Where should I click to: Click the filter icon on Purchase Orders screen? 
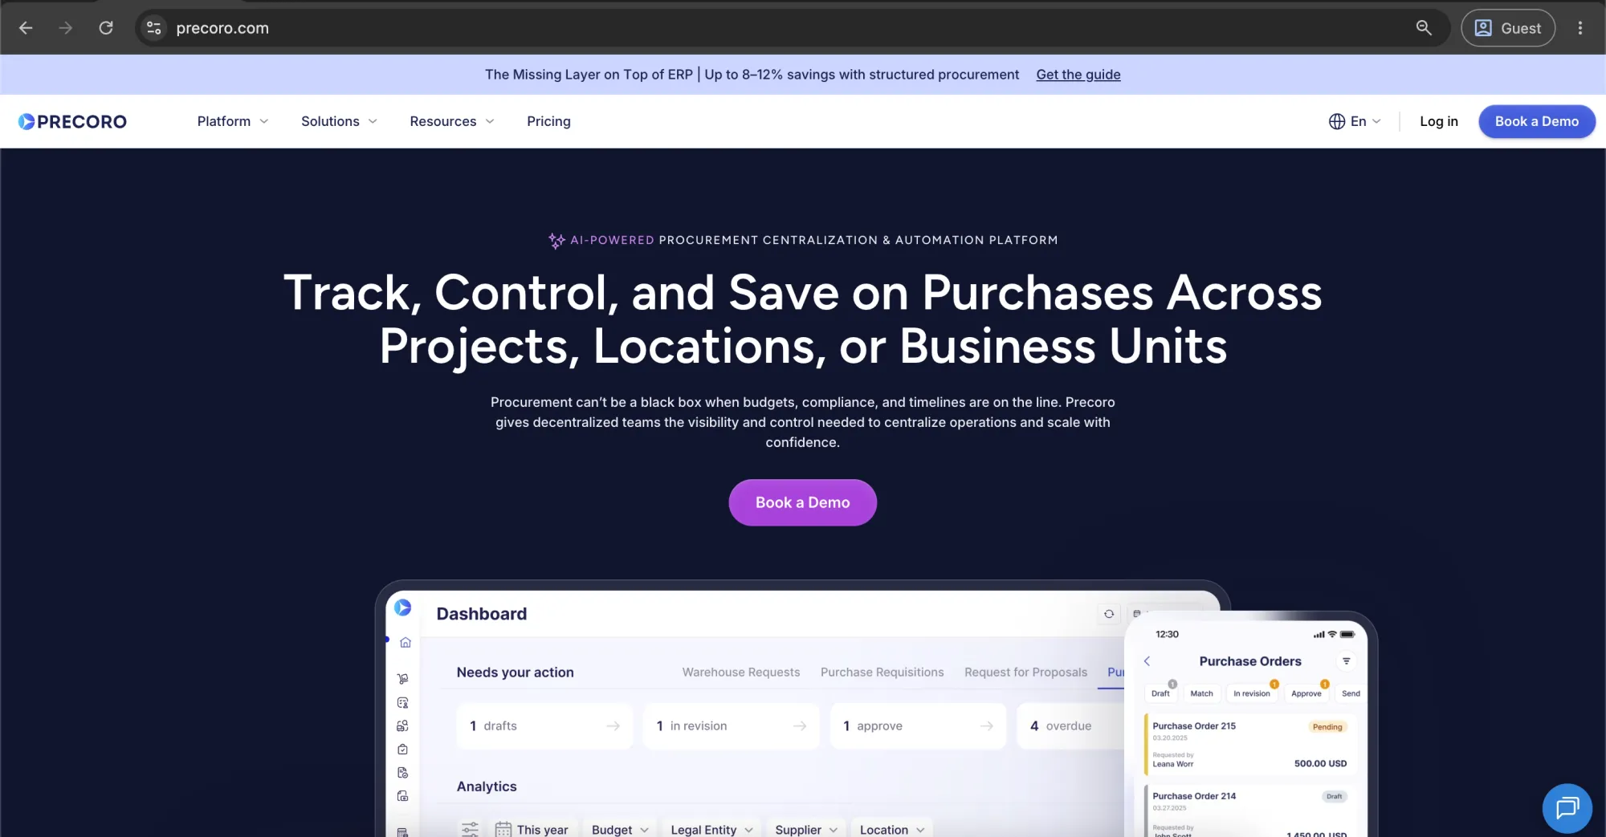point(1347,661)
